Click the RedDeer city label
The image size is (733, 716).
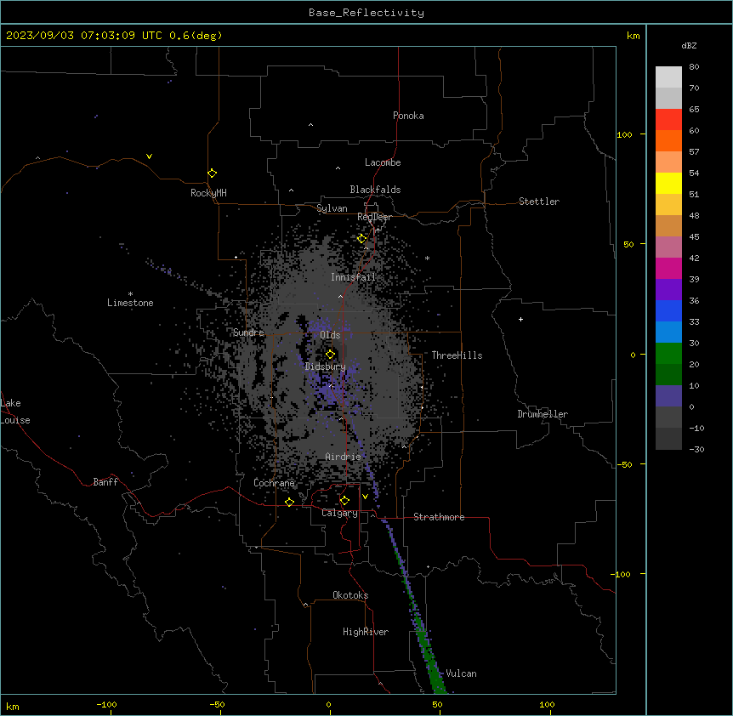[374, 217]
